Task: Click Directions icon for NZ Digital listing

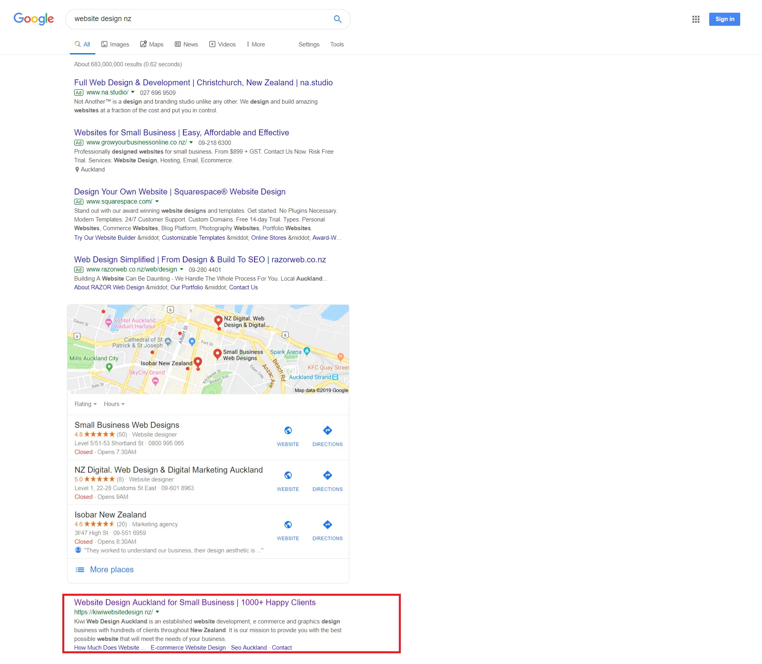Action: [327, 475]
